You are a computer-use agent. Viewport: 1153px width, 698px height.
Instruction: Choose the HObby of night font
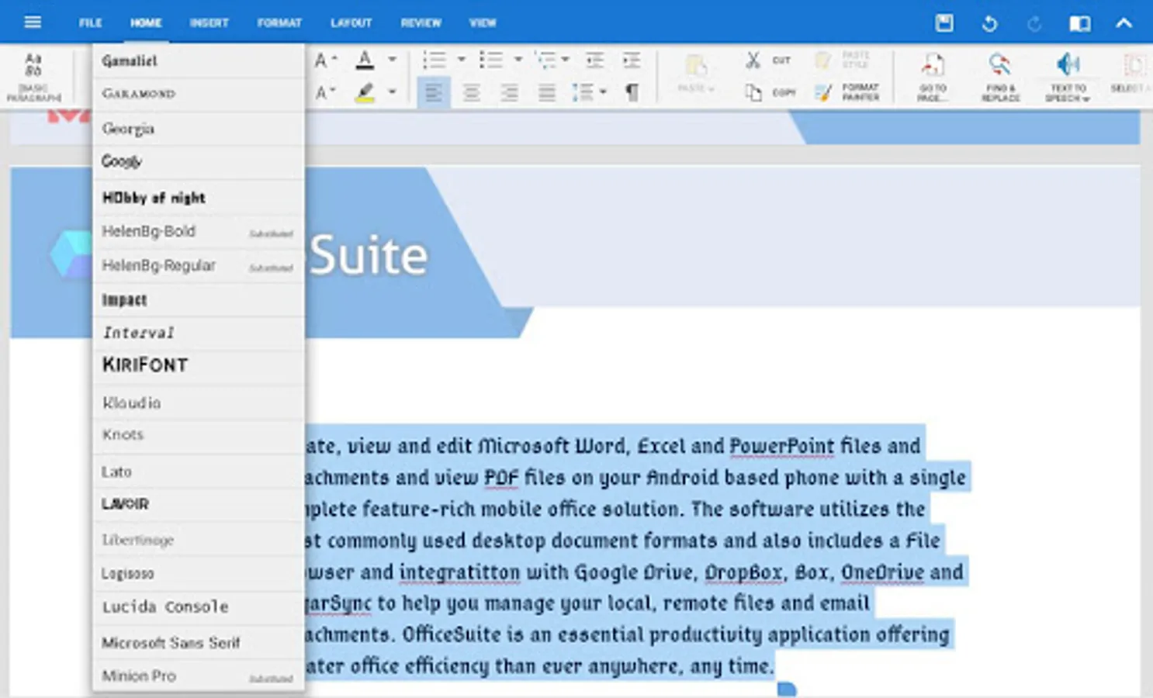[x=198, y=198]
